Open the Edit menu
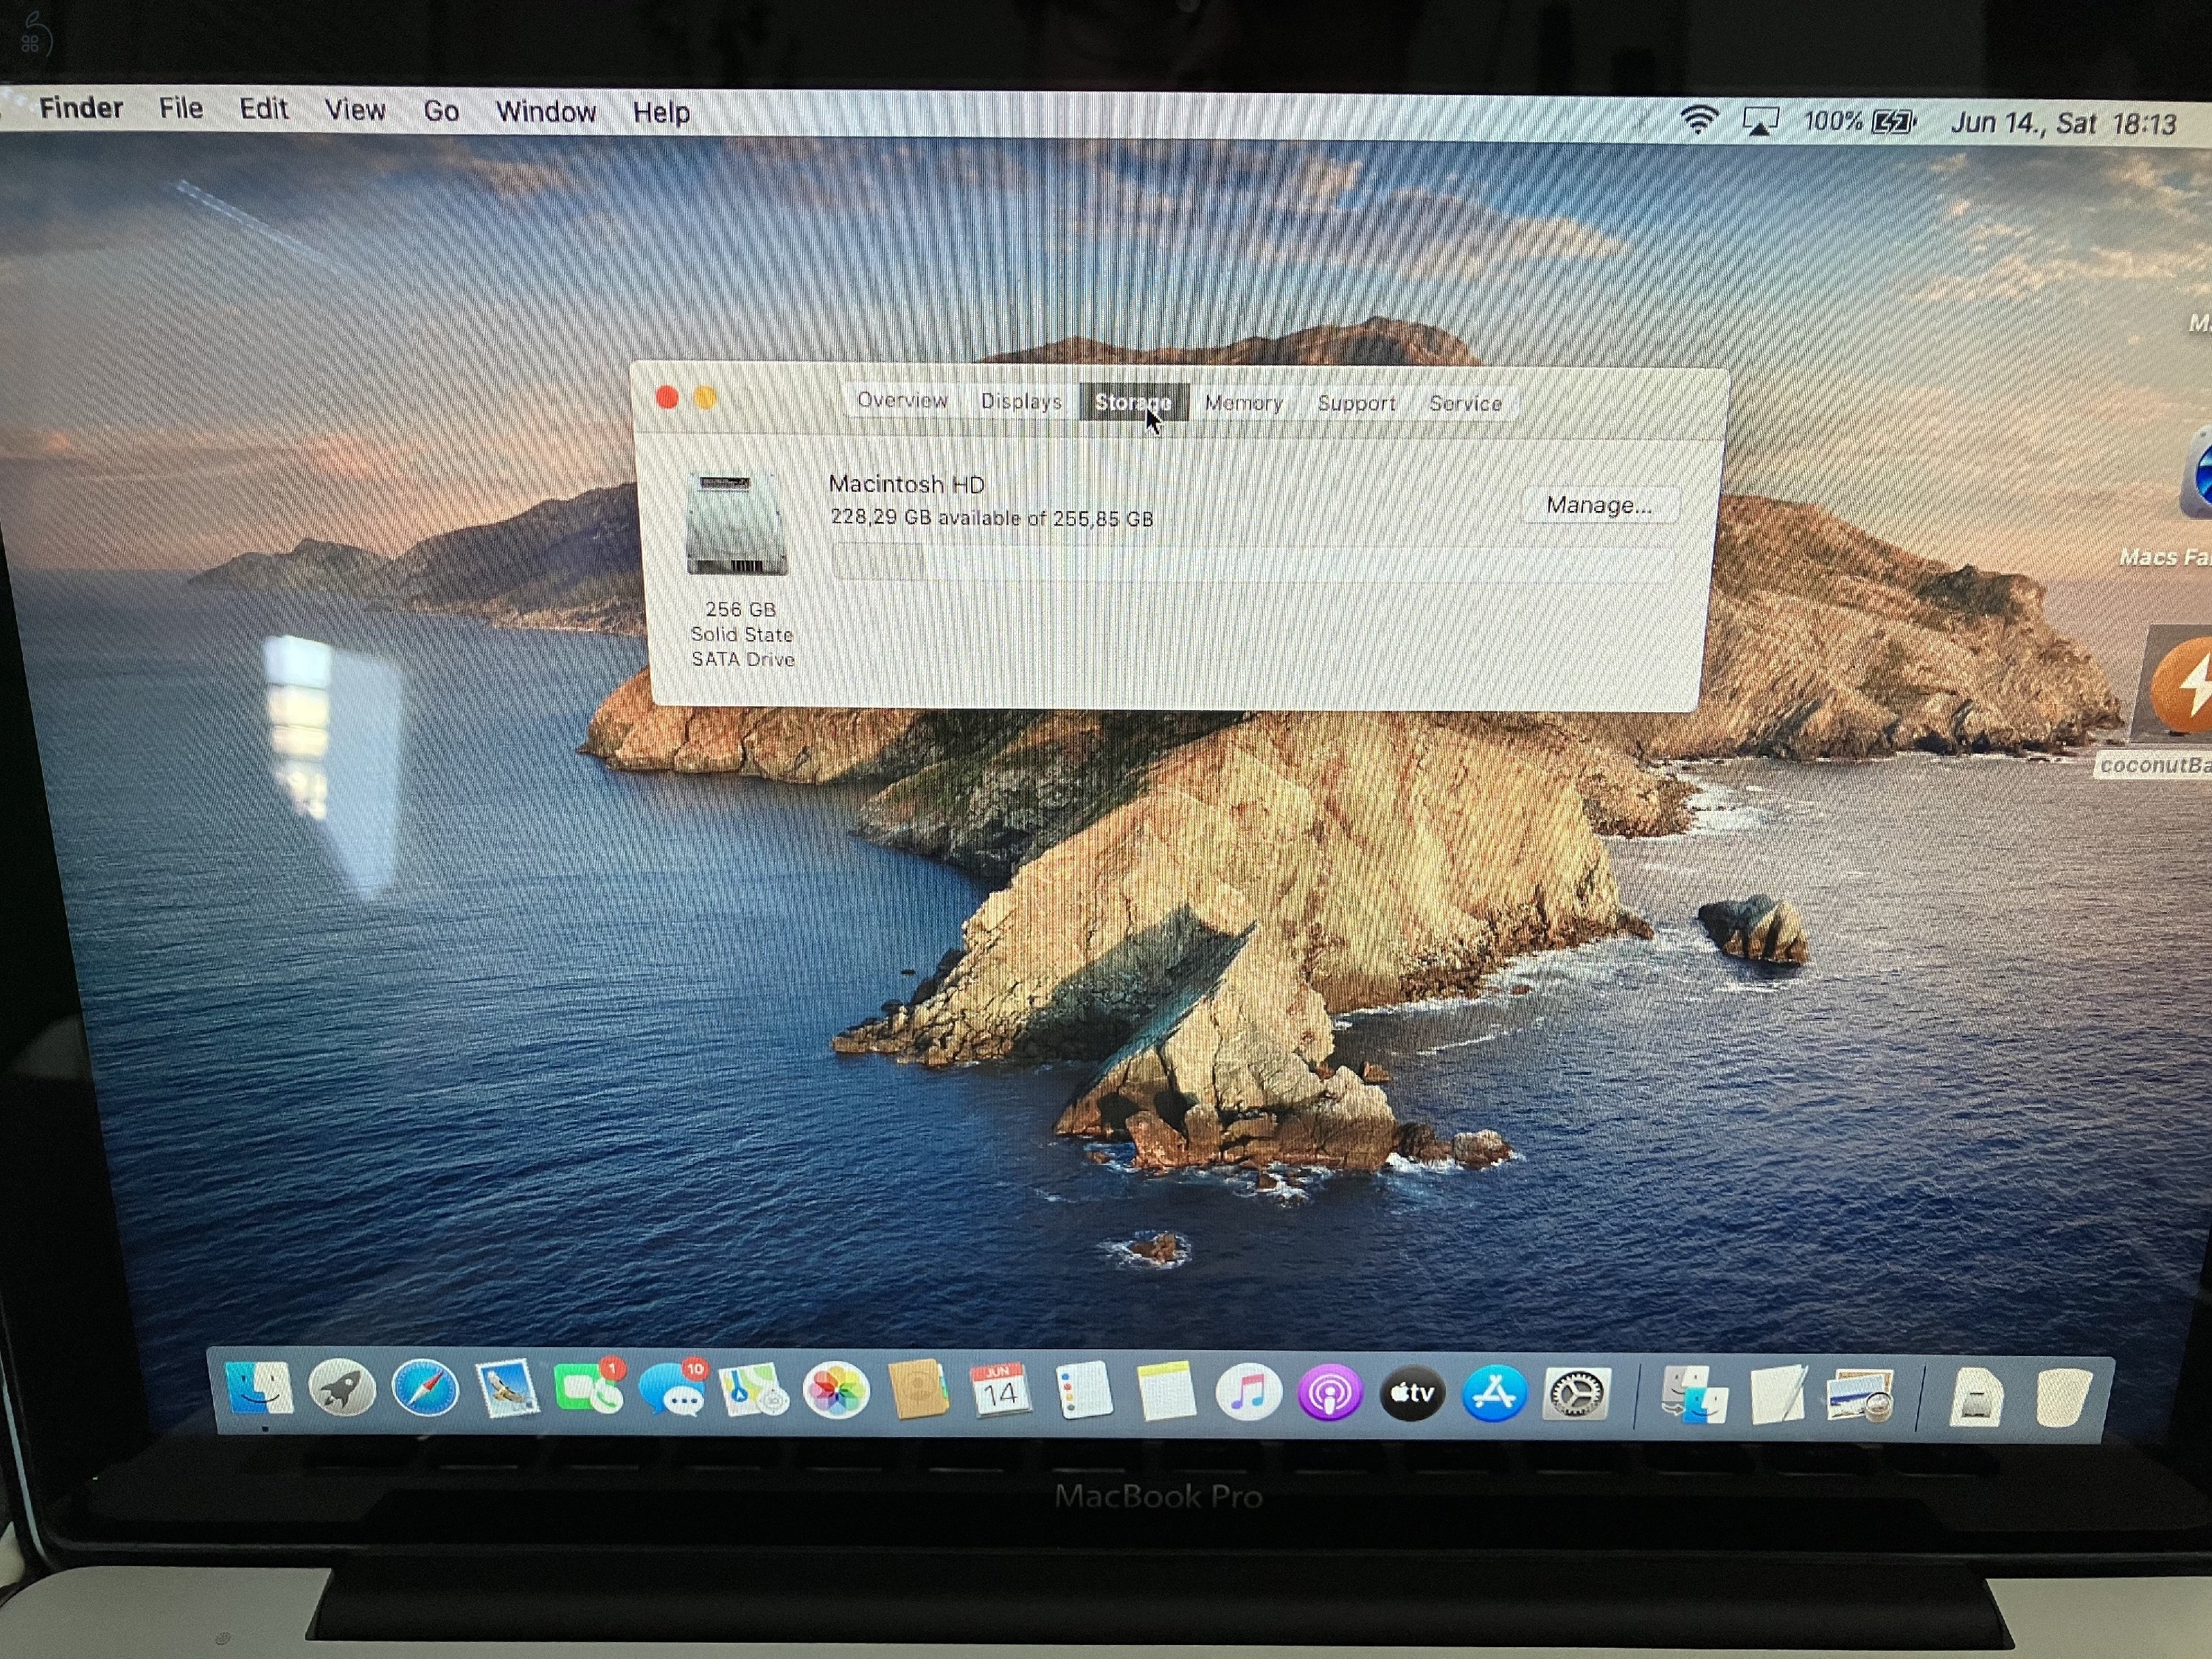 click(x=264, y=109)
